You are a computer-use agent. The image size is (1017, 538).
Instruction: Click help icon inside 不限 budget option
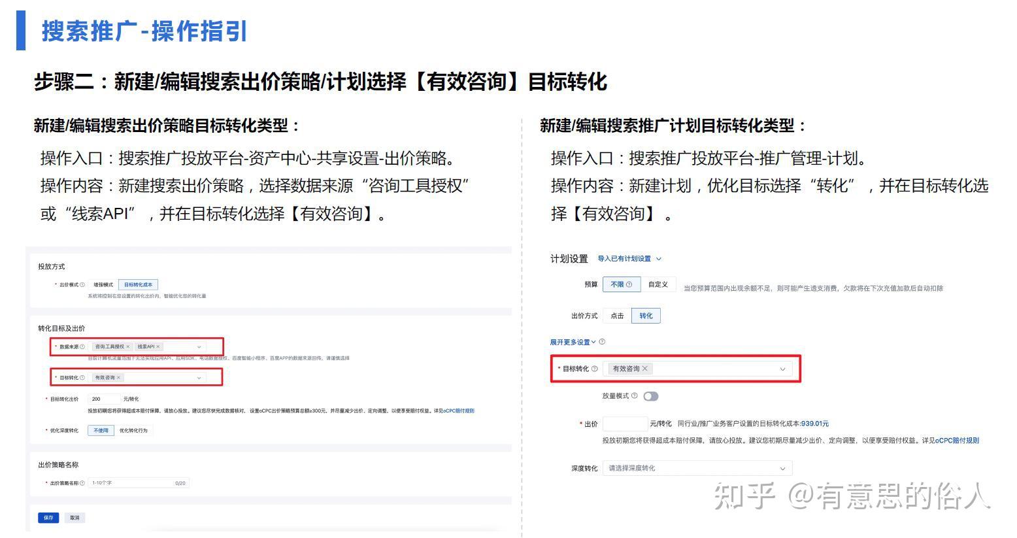click(x=629, y=284)
